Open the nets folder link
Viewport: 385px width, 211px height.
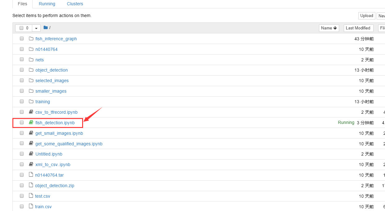(40, 60)
